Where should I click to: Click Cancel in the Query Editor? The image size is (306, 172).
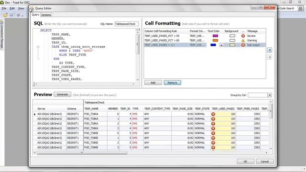264,161
